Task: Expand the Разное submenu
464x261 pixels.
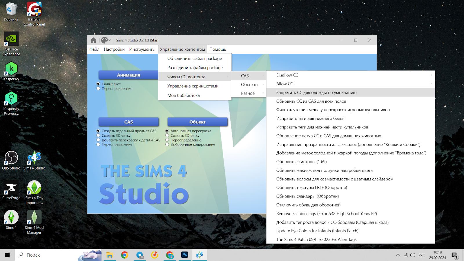Action: [249, 93]
